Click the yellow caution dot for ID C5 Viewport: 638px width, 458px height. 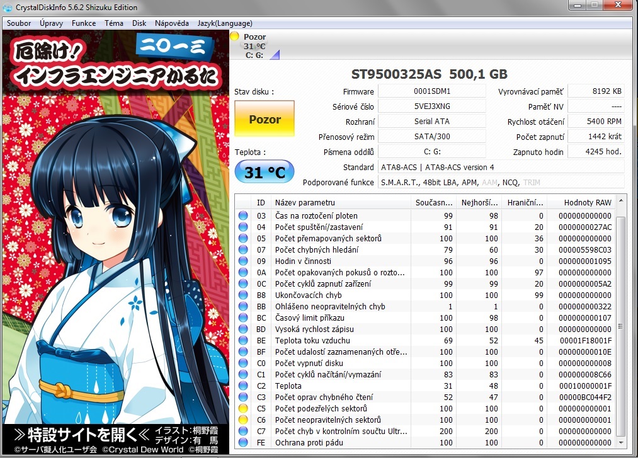point(243,408)
